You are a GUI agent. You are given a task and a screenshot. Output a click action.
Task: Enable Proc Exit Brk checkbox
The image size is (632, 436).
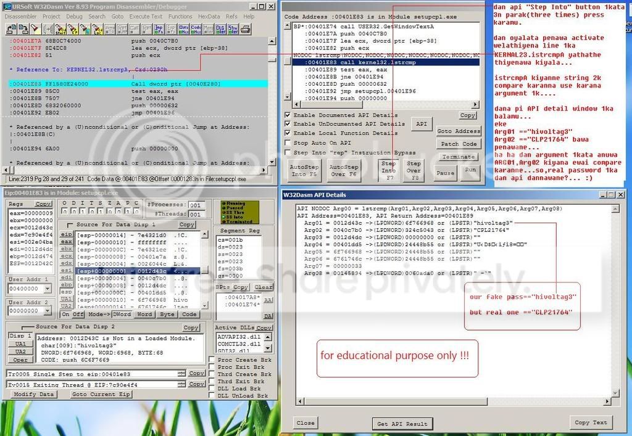[212, 367]
